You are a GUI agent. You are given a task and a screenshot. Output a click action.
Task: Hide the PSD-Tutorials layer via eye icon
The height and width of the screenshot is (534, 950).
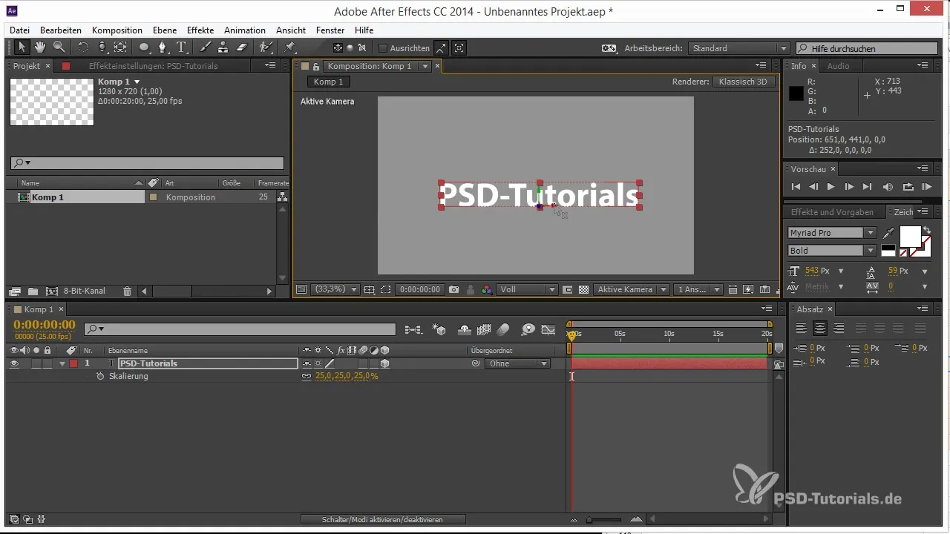(14, 363)
